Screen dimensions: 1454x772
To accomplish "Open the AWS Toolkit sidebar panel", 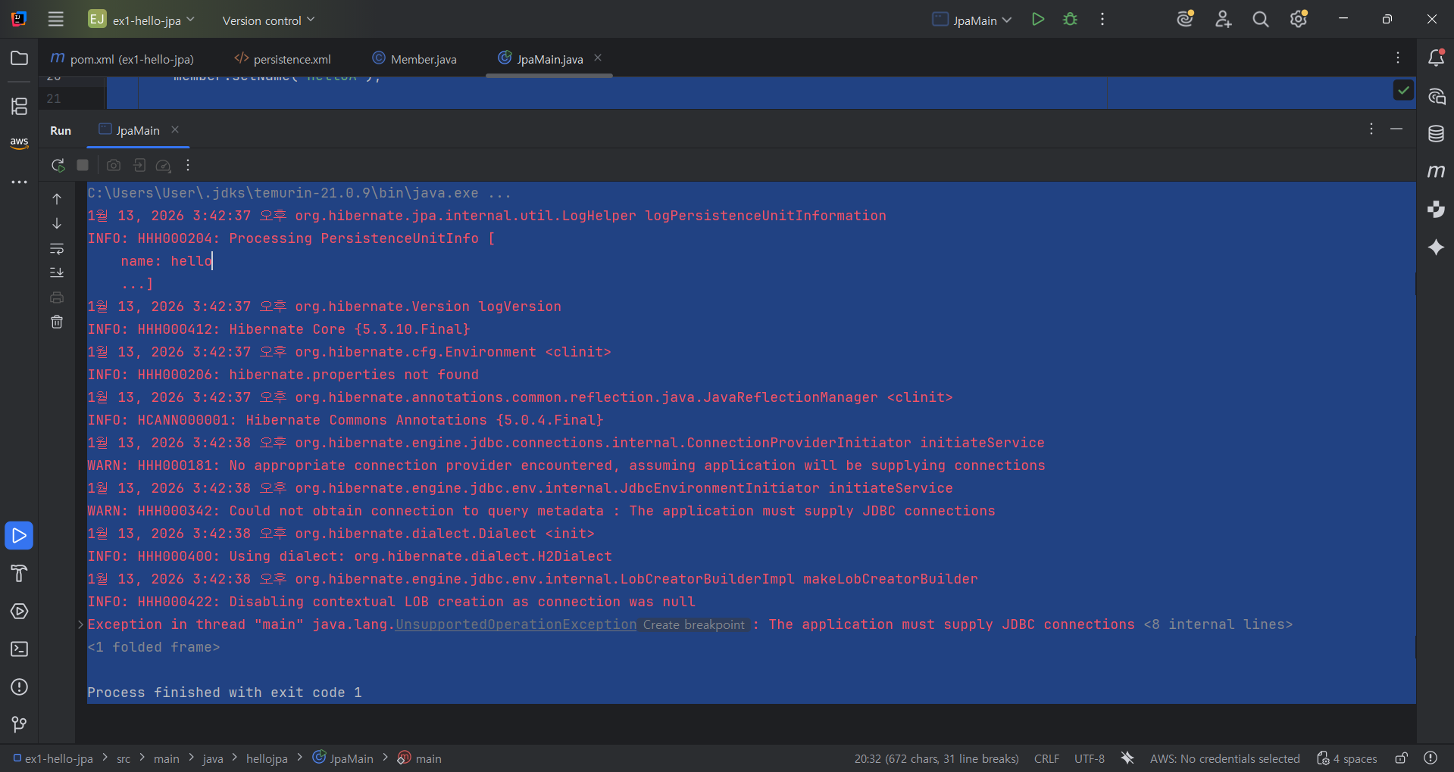I will pyautogui.click(x=19, y=142).
